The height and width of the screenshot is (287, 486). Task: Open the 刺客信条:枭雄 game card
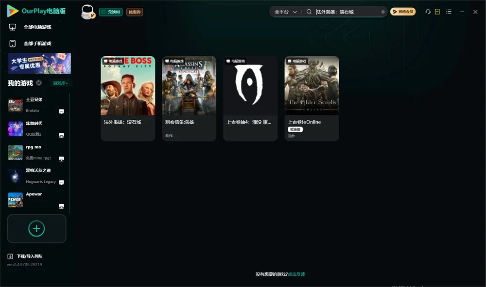click(x=189, y=98)
